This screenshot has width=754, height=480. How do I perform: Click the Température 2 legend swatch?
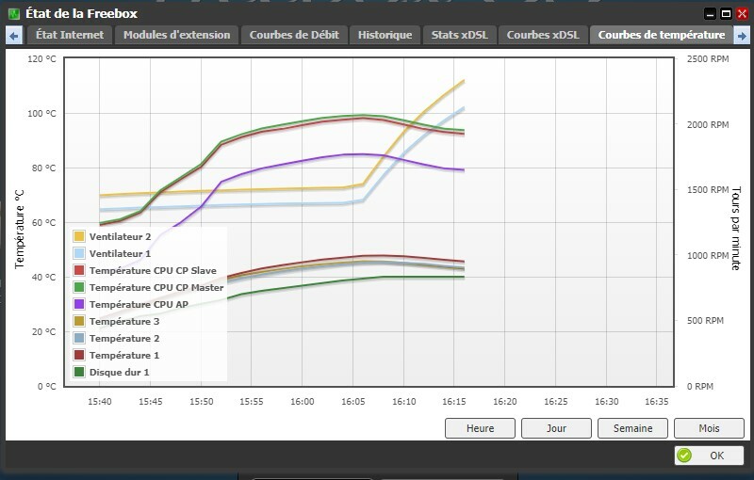click(x=79, y=338)
